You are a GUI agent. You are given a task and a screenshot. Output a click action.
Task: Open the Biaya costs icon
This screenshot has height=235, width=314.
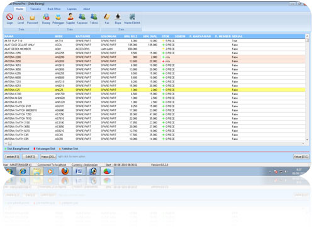pyautogui.click(x=118, y=19)
